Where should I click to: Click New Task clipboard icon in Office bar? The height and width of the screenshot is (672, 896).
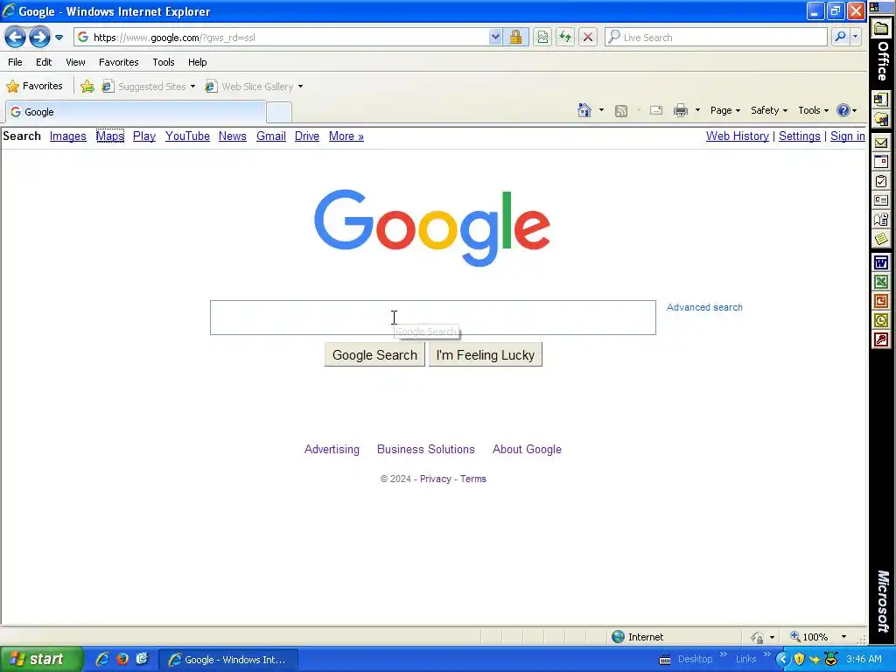point(881,181)
